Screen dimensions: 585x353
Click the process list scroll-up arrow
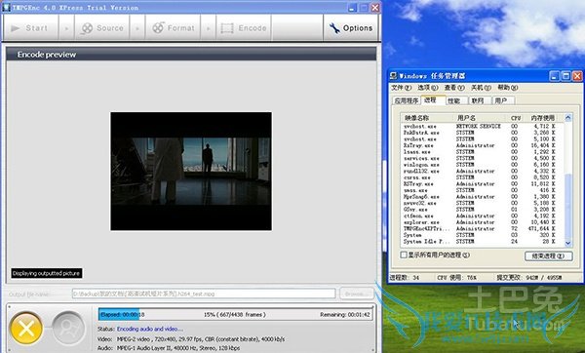tap(567, 118)
